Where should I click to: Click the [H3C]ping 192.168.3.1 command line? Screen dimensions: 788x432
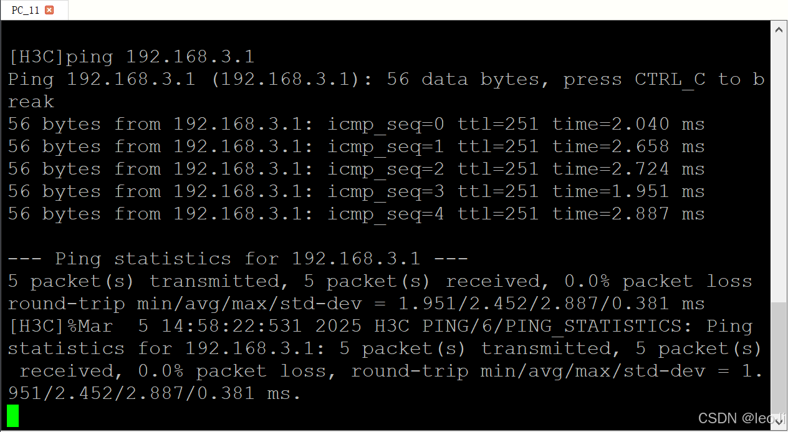[131, 56]
